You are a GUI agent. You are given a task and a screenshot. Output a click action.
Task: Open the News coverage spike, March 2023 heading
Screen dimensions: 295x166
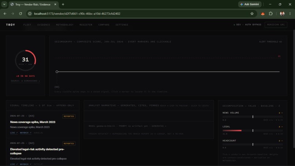[x=33, y=122]
